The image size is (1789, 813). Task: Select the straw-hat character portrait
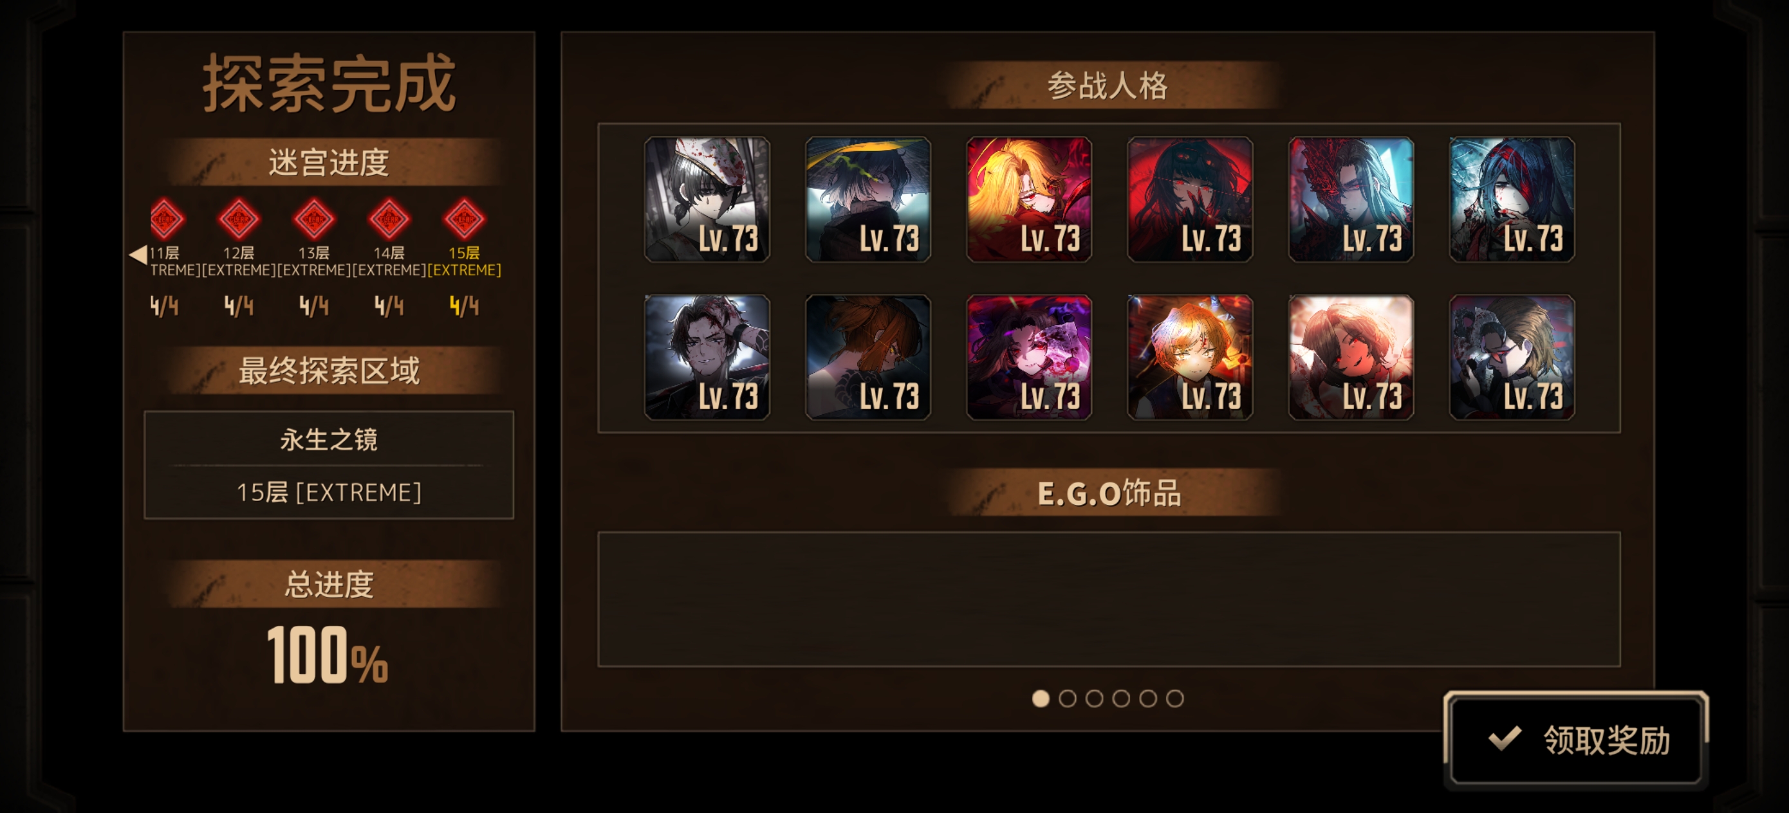pos(868,199)
